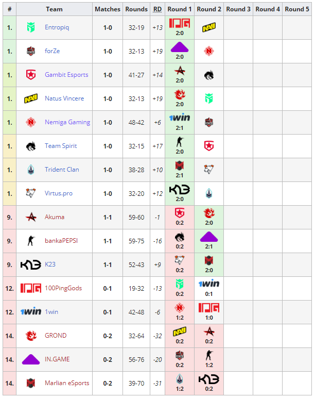Click the RD column header abbreviation
Viewport: 315px width, 398px height.
157,9
